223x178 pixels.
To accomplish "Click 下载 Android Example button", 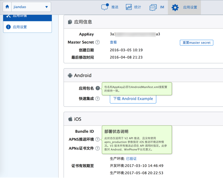I will coord(133,99).
